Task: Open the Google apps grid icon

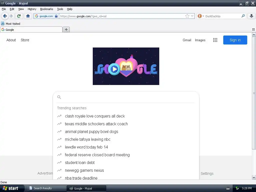Action: pyautogui.click(x=215, y=40)
